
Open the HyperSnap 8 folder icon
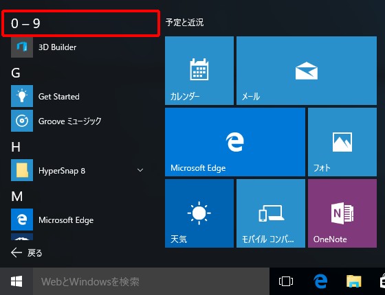[x=22, y=170]
